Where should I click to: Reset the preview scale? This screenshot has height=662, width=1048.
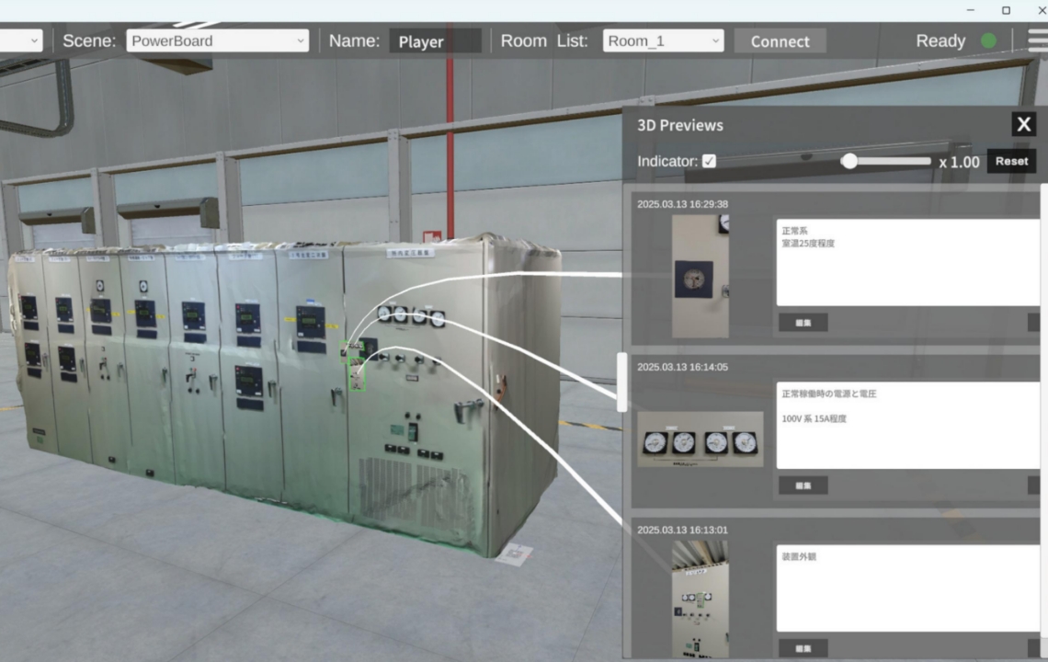(x=1011, y=161)
